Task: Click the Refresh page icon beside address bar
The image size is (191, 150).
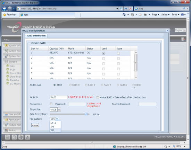Action: point(126,9)
